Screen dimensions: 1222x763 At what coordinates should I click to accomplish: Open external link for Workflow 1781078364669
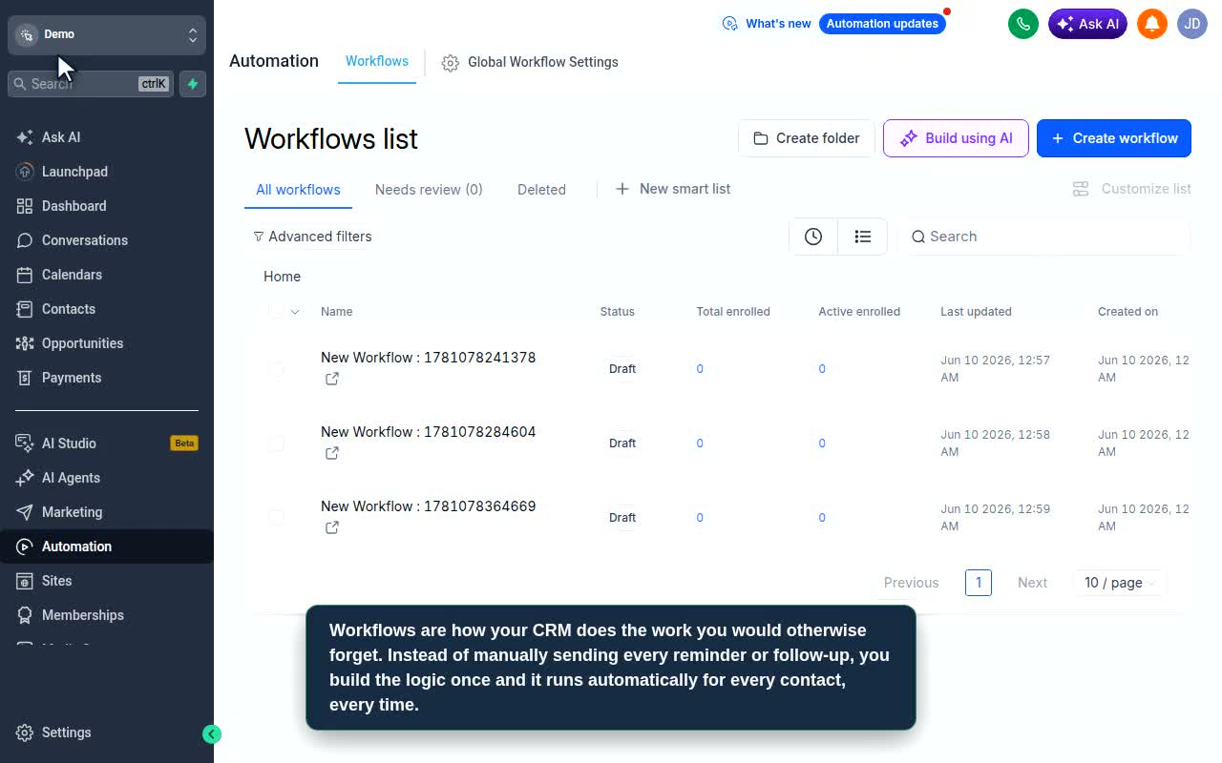(332, 527)
